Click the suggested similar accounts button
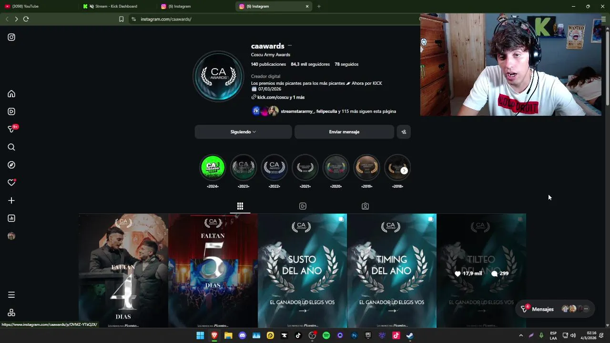 tap(404, 132)
